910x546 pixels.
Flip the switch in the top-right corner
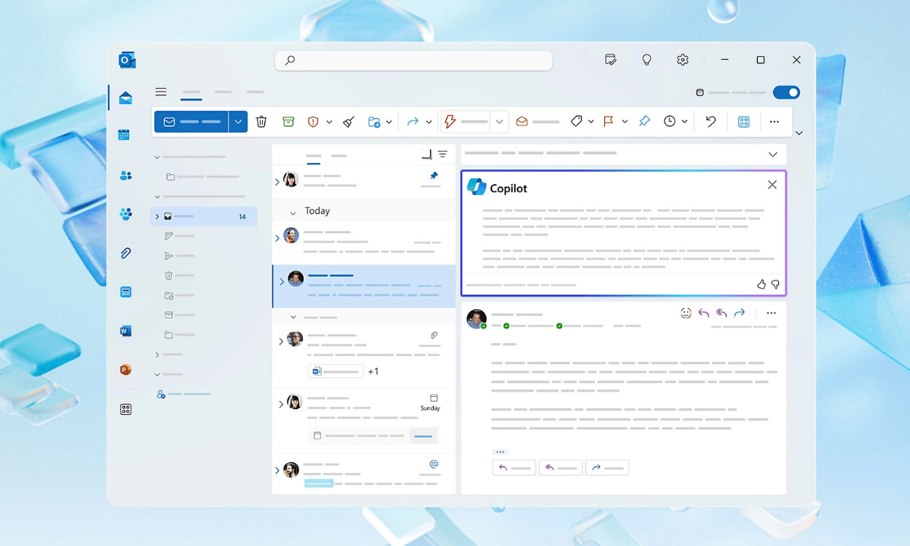(786, 92)
